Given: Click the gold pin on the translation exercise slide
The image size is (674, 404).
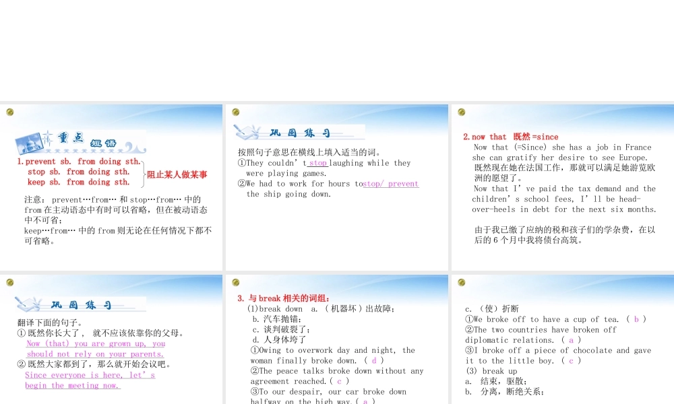Looking at the screenshot, I should (10, 283).
